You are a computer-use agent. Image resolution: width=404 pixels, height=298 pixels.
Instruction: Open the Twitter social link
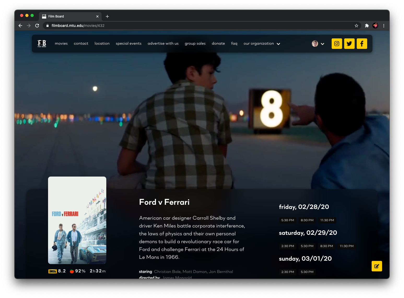349,44
